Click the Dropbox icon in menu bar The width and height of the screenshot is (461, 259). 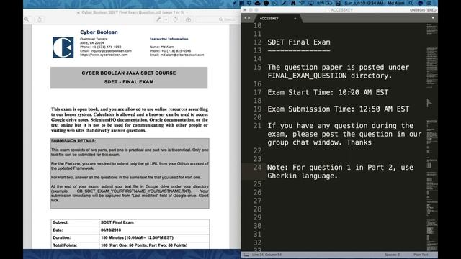click(x=249, y=3)
